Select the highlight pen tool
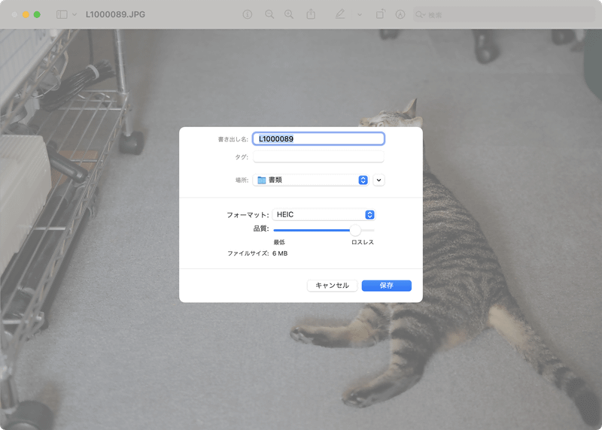Image resolution: width=602 pixels, height=430 pixels. coord(340,14)
